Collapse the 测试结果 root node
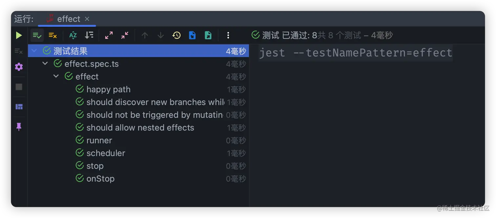 pyautogui.click(x=34, y=51)
